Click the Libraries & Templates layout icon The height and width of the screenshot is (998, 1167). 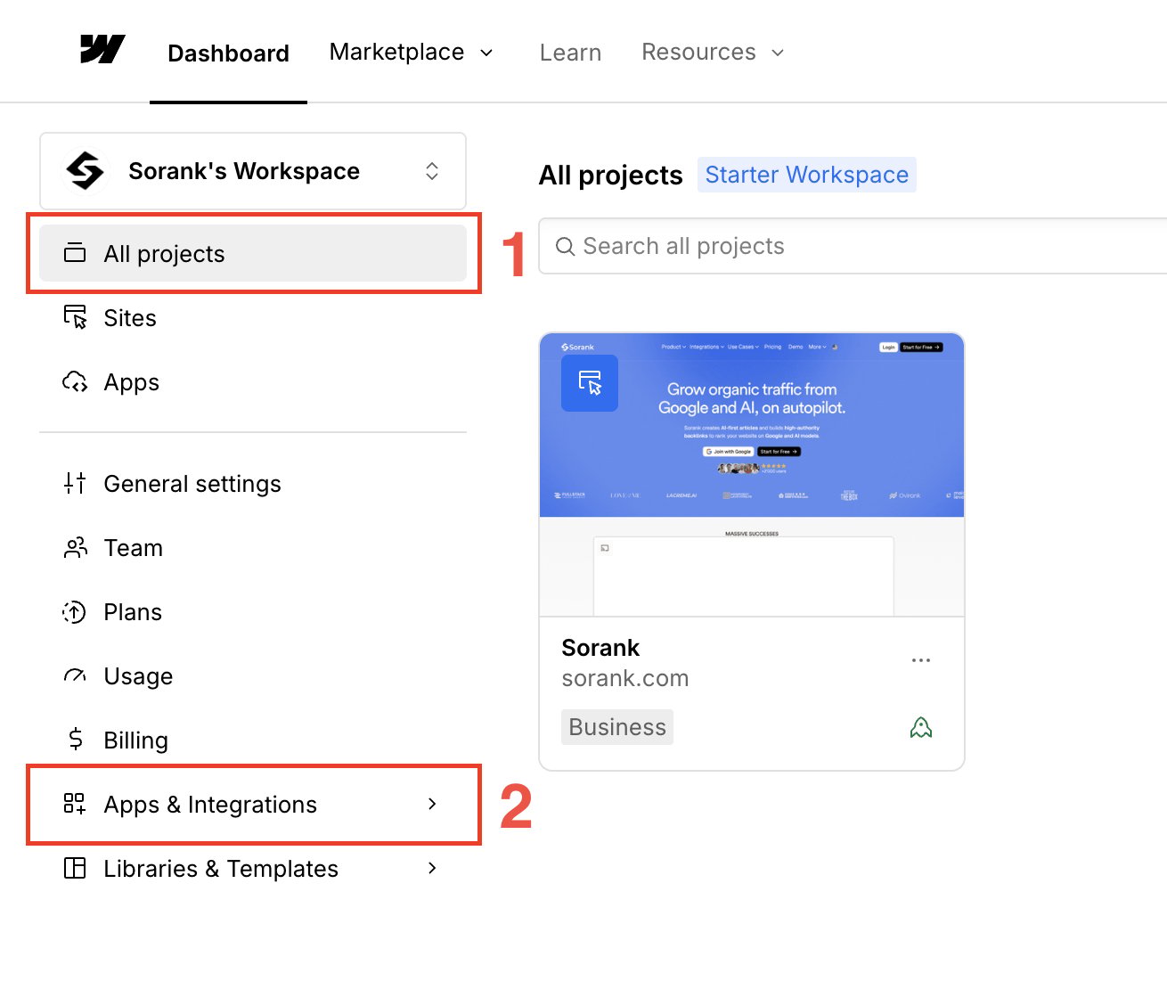75,868
